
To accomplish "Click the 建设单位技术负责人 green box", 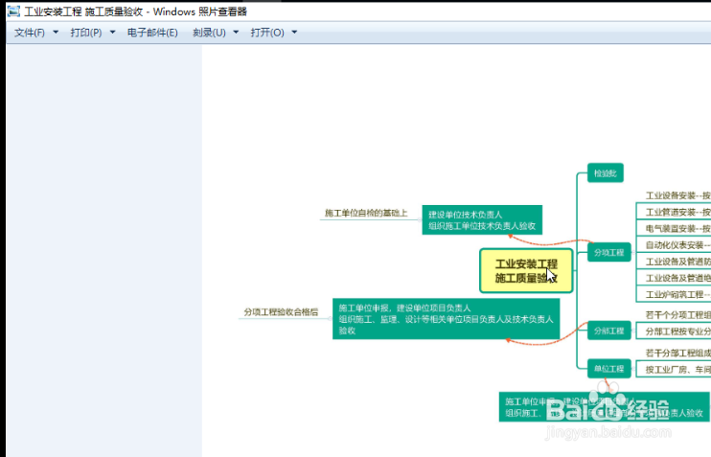I will (482, 220).
